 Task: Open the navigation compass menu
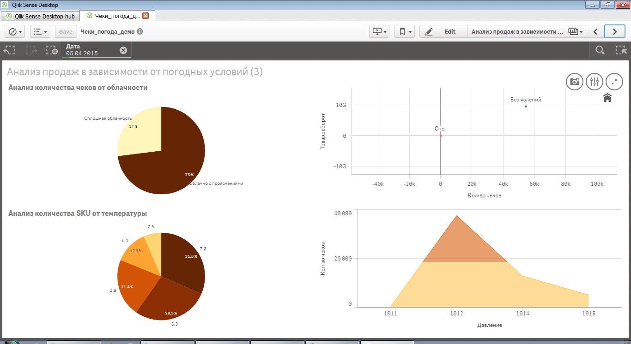point(16,32)
